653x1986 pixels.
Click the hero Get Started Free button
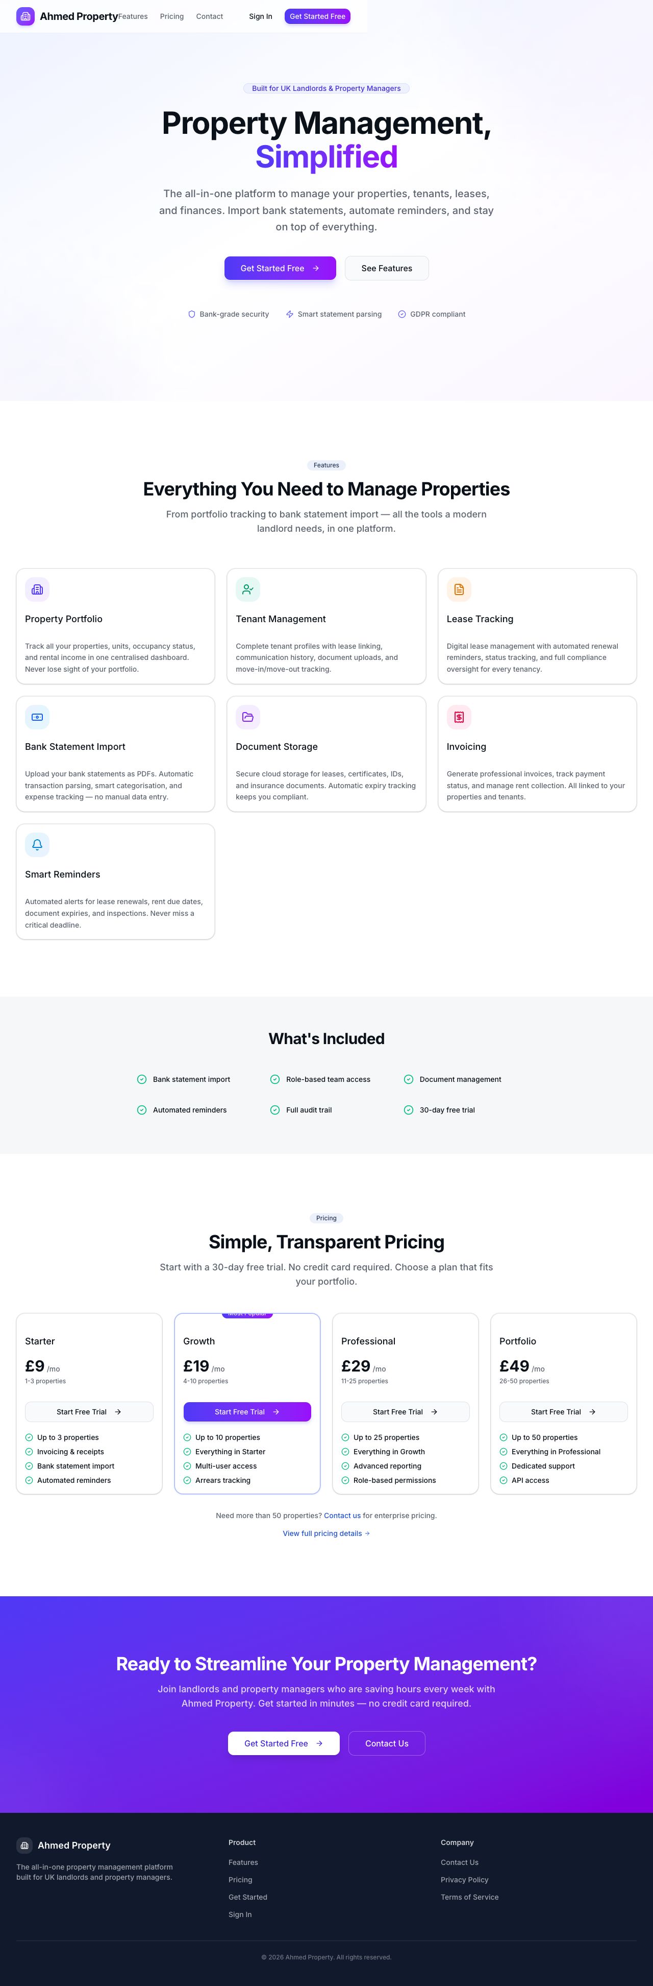click(280, 268)
